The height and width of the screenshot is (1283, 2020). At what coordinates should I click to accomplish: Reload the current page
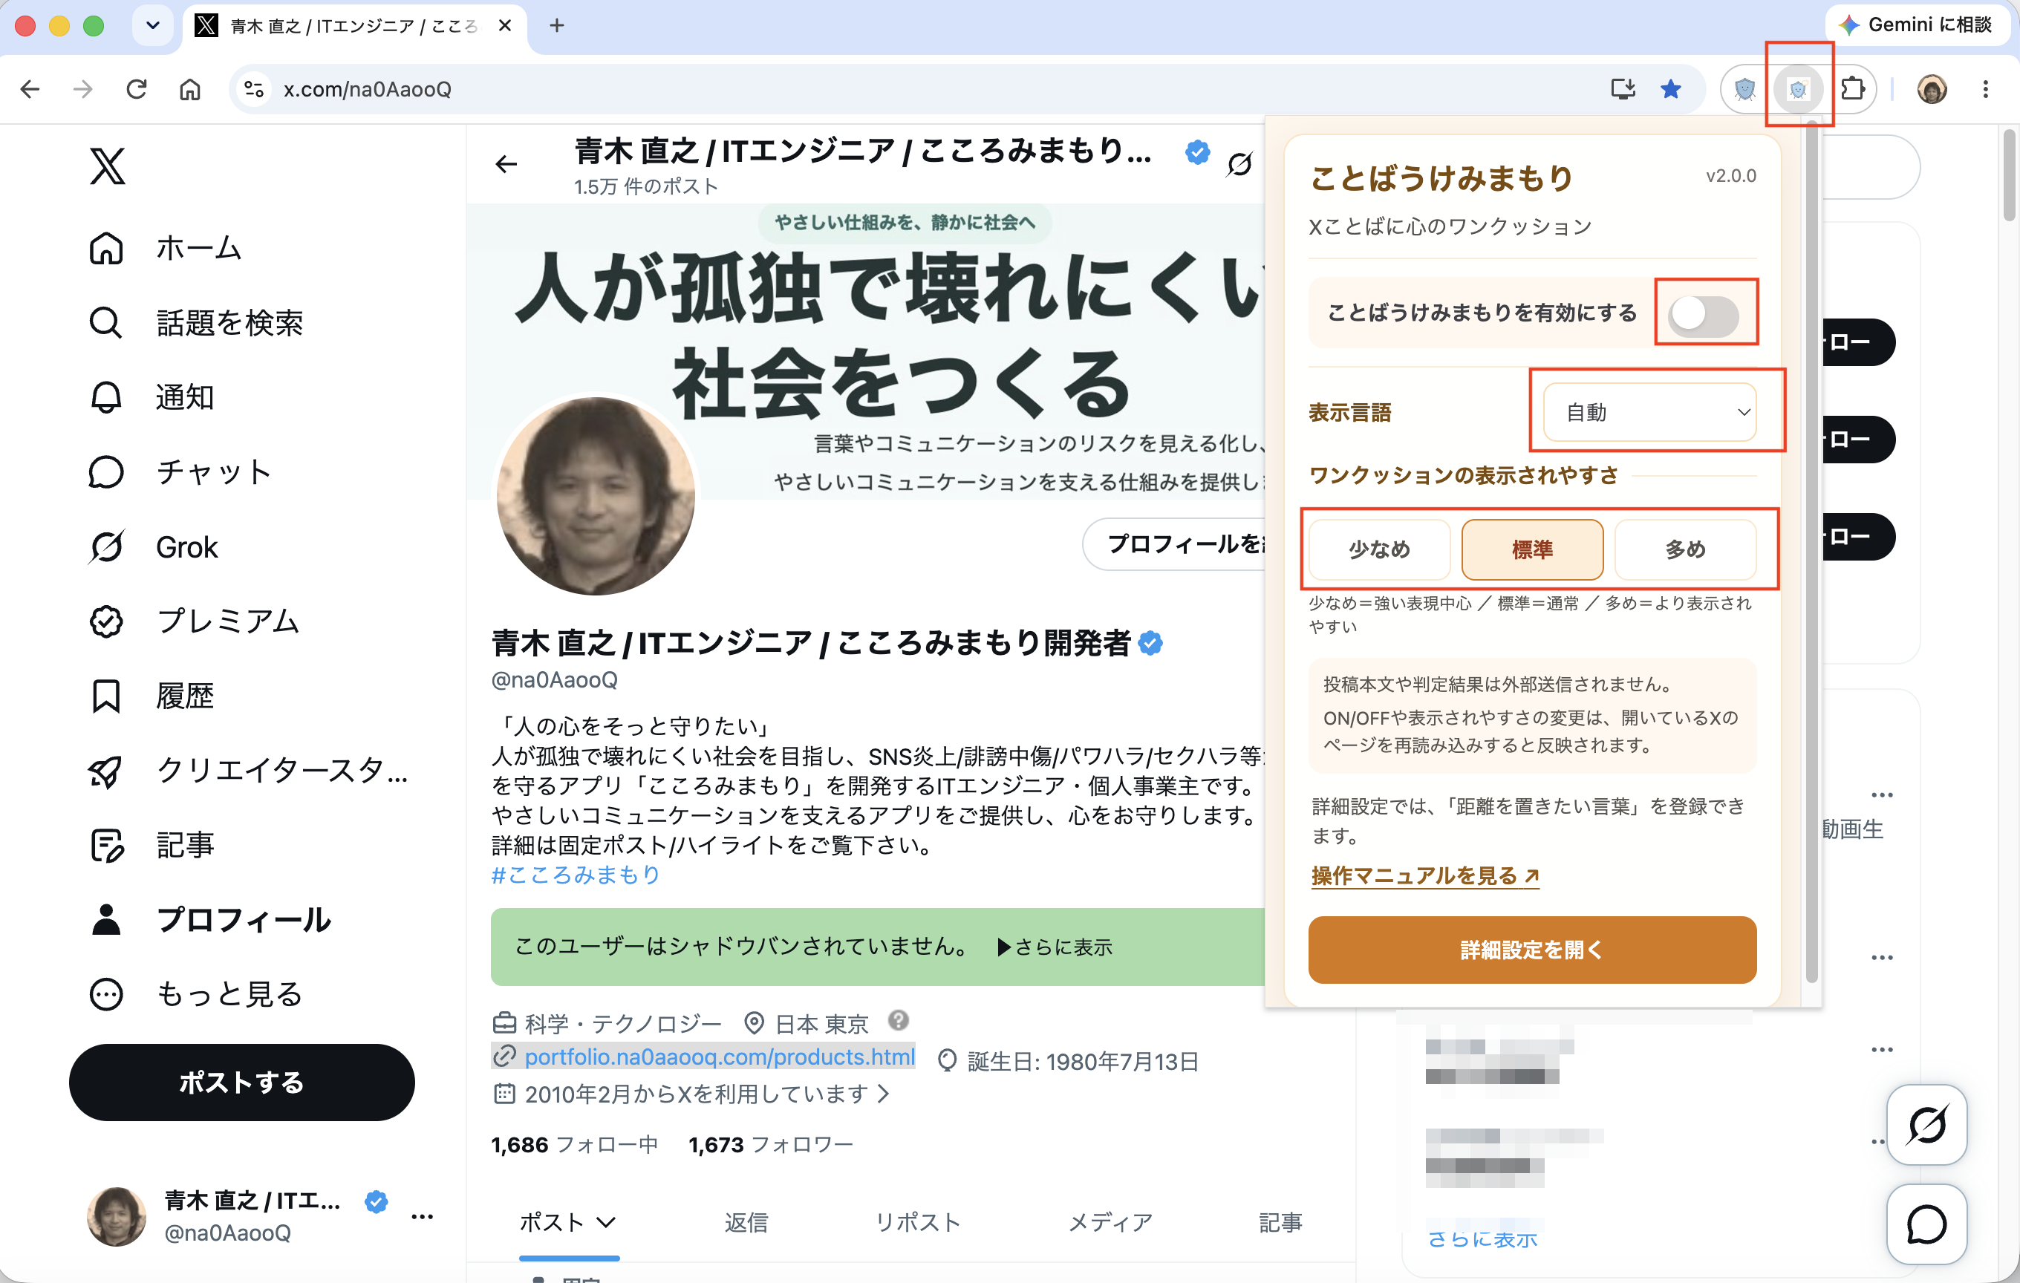tap(136, 89)
